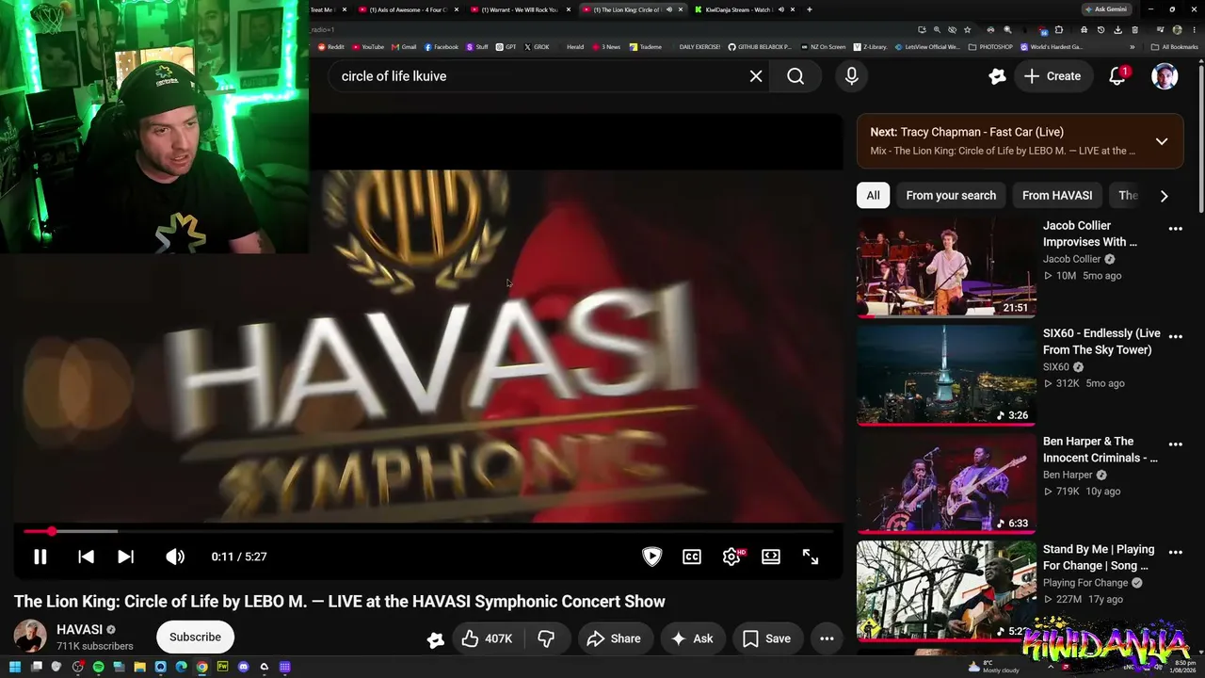The height and width of the screenshot is (678, 1205).
Task: Open more options for the Jacob Collier video
Action: click(1175, 229)
